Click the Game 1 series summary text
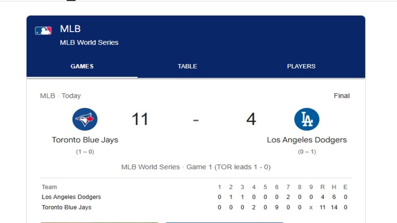This screenshot has height=223, width=397. pos(196,167)
